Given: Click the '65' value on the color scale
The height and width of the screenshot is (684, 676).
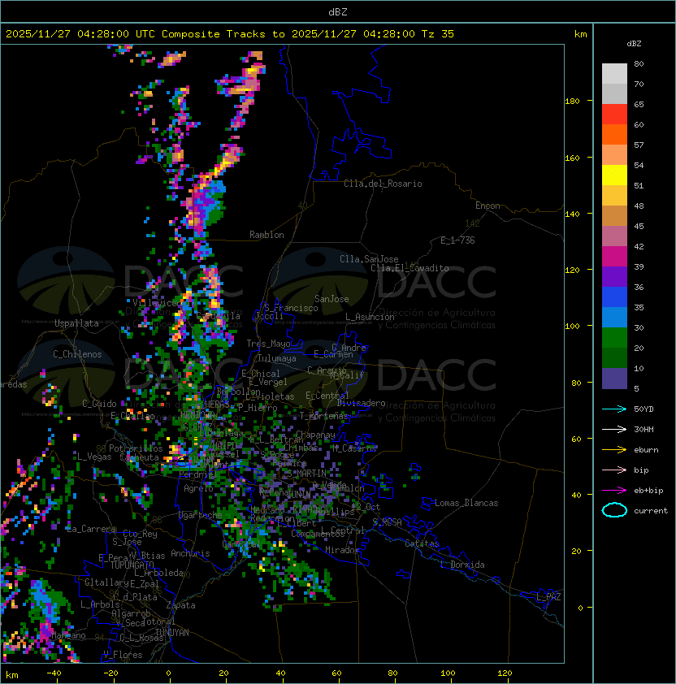Looking at the screenshot, I should 639,104.
